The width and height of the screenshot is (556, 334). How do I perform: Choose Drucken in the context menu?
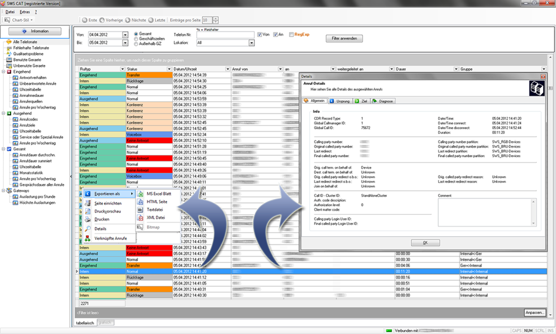click(x=102, y=219)
